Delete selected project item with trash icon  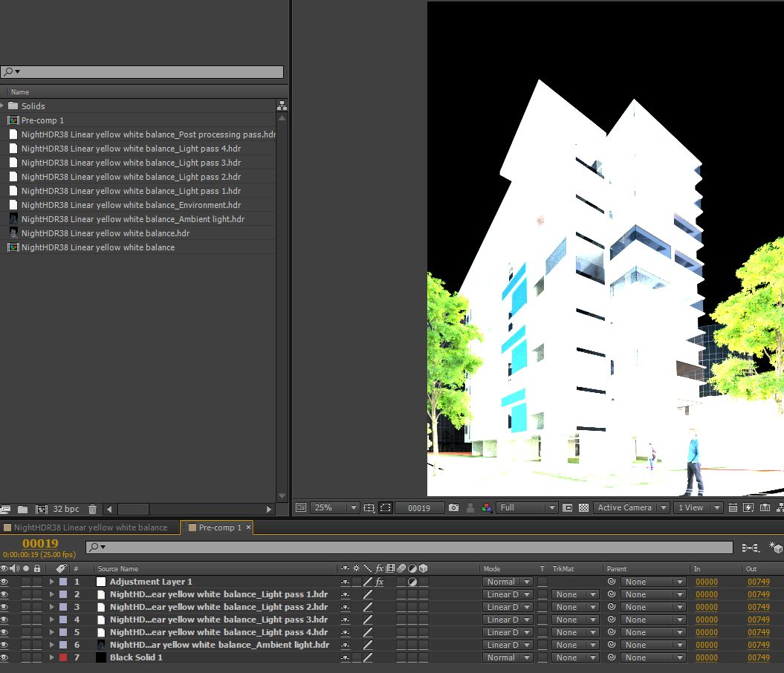click(92, 509)
